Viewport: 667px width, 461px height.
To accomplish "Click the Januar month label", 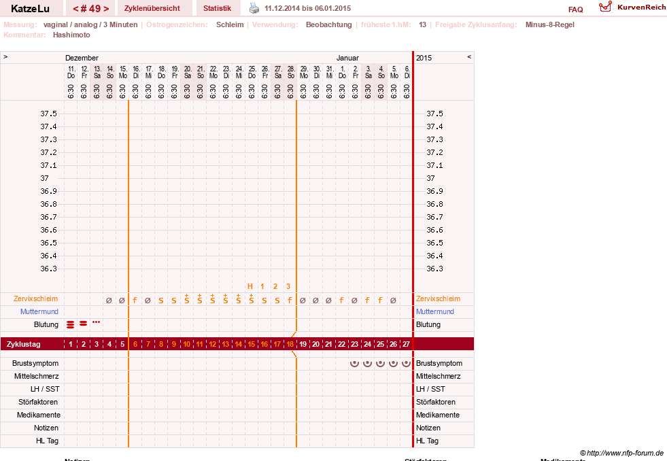I will (347, 58).
